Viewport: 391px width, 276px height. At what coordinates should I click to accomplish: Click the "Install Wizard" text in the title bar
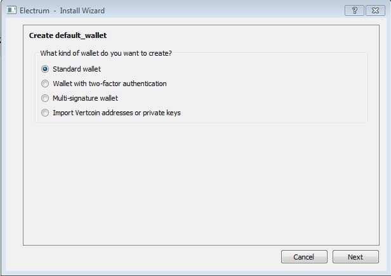(82, 11)
